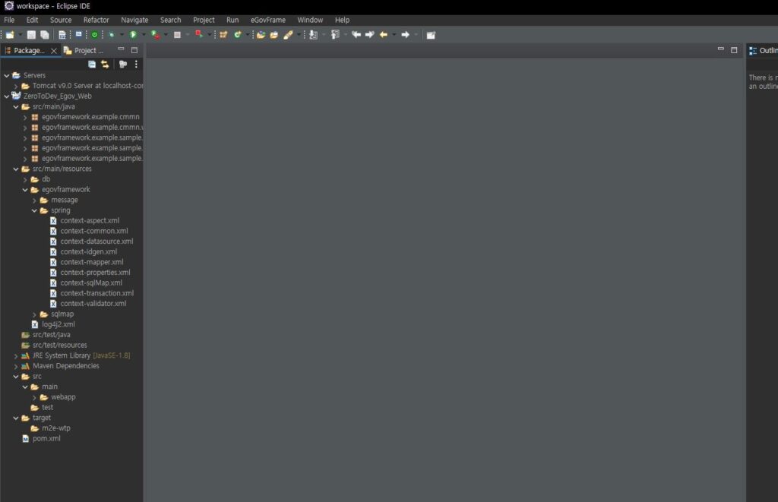Image resolution: width=778 pixels, height=502 pixels.
Task: Open the dropdown next to New icon
Action: coord(21,35)
